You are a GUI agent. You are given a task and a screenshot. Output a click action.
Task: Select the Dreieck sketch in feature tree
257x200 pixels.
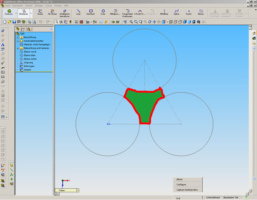coord(27,70)
